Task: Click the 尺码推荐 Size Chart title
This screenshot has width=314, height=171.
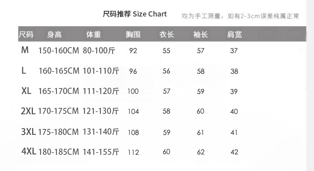Action: 134,14
